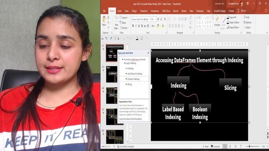Toggle Bold formatting
The image size is (269, 151).
pyautogui.click(x=133, y=26)
